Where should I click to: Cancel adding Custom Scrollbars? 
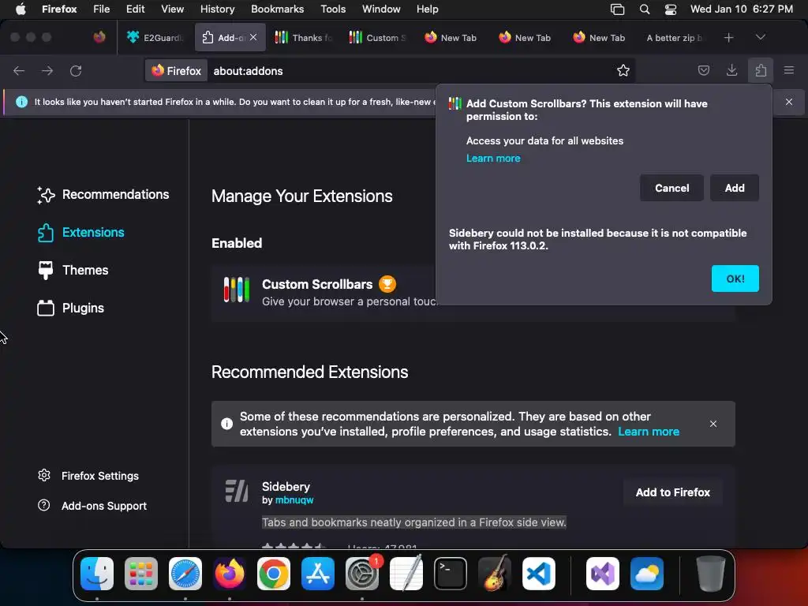coord(671,188)
